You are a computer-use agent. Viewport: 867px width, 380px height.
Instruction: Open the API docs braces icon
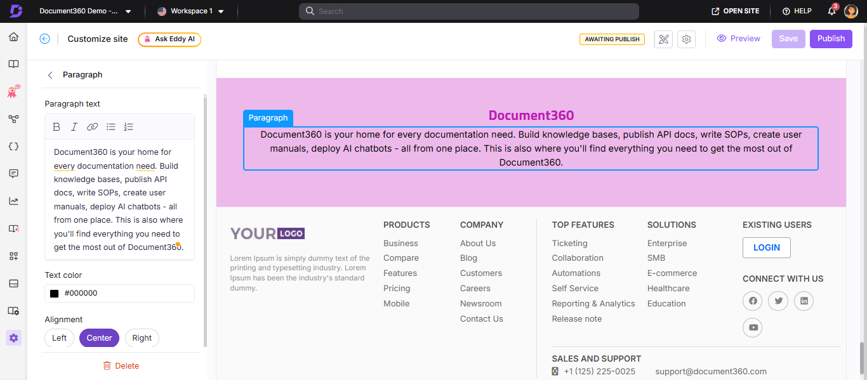coord(13,147)
